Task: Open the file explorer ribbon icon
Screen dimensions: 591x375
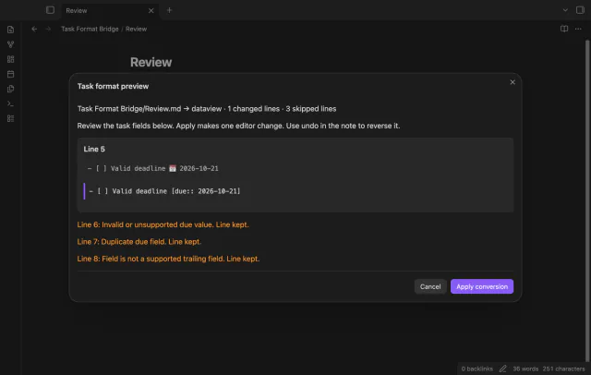Action: click(x=10, y=30)
